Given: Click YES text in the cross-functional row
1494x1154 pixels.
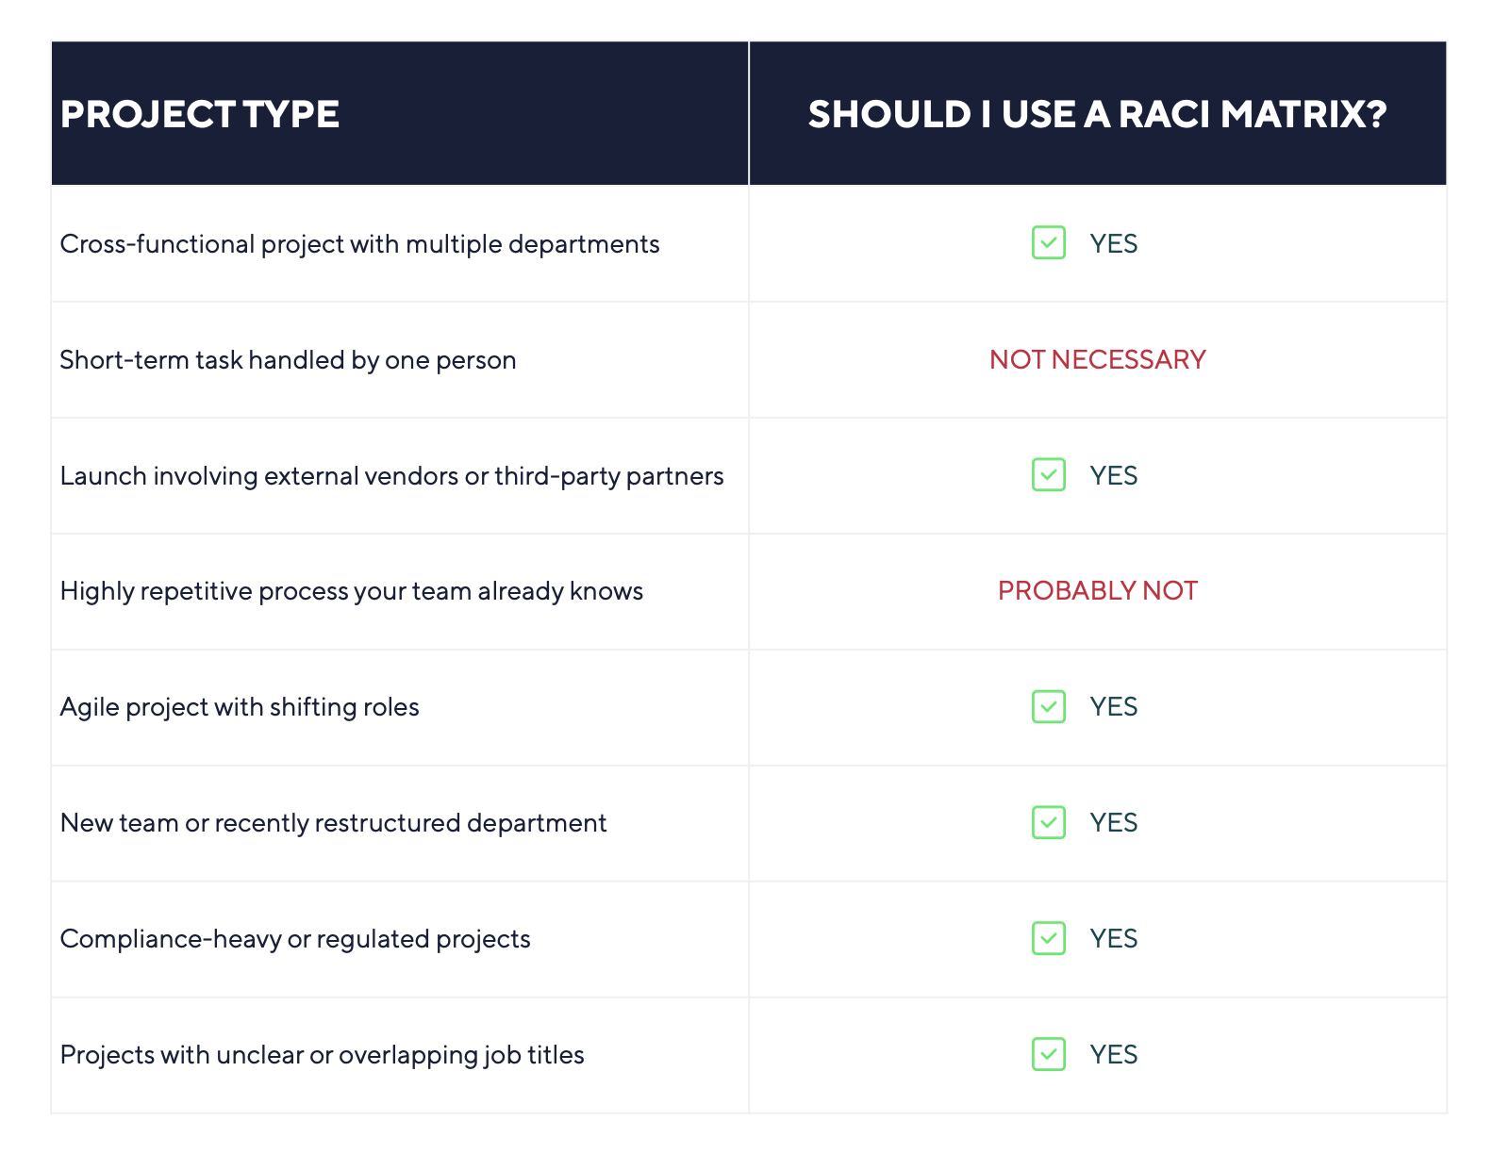Looking at the screenshot, I should 1114,243.
